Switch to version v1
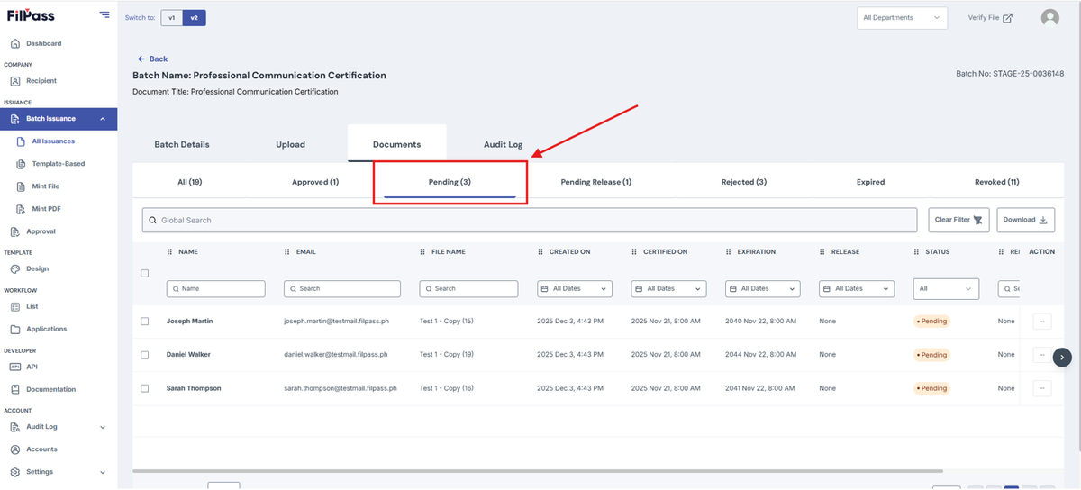Image resolution: width=1081 pixels, height=490 pixels. [x=171, y=18]
